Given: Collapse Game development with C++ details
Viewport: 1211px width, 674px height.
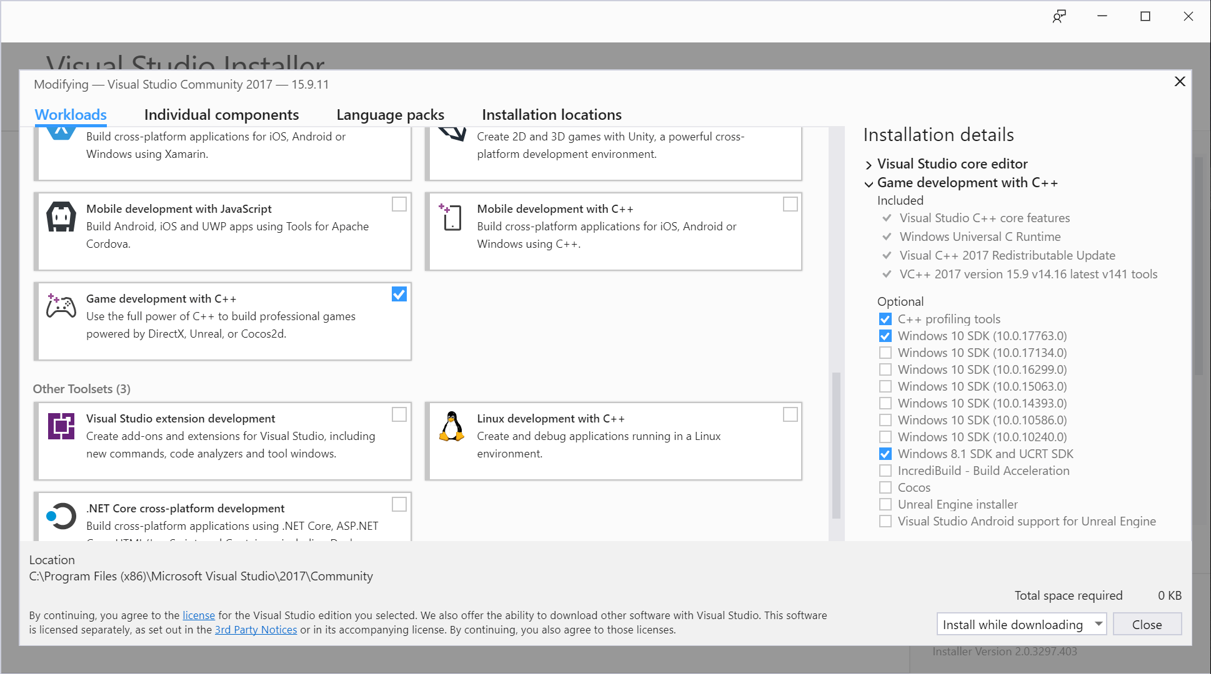Looking at the screenshot, I should tap(869, 183).
